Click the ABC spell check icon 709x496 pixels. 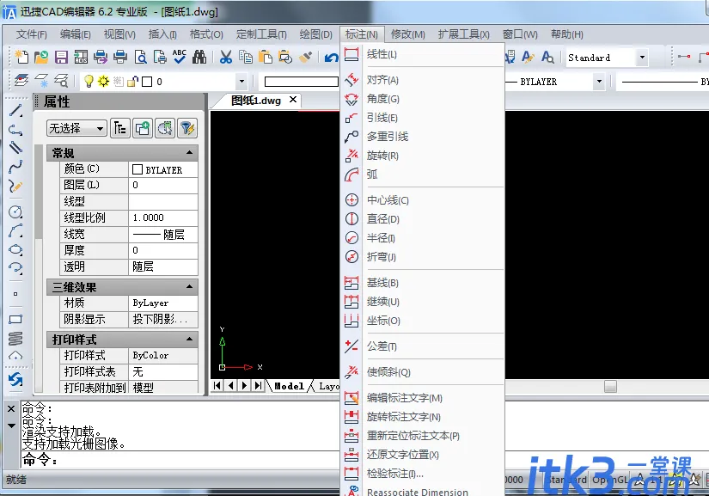pyautogui.click(x=180, y=57)
